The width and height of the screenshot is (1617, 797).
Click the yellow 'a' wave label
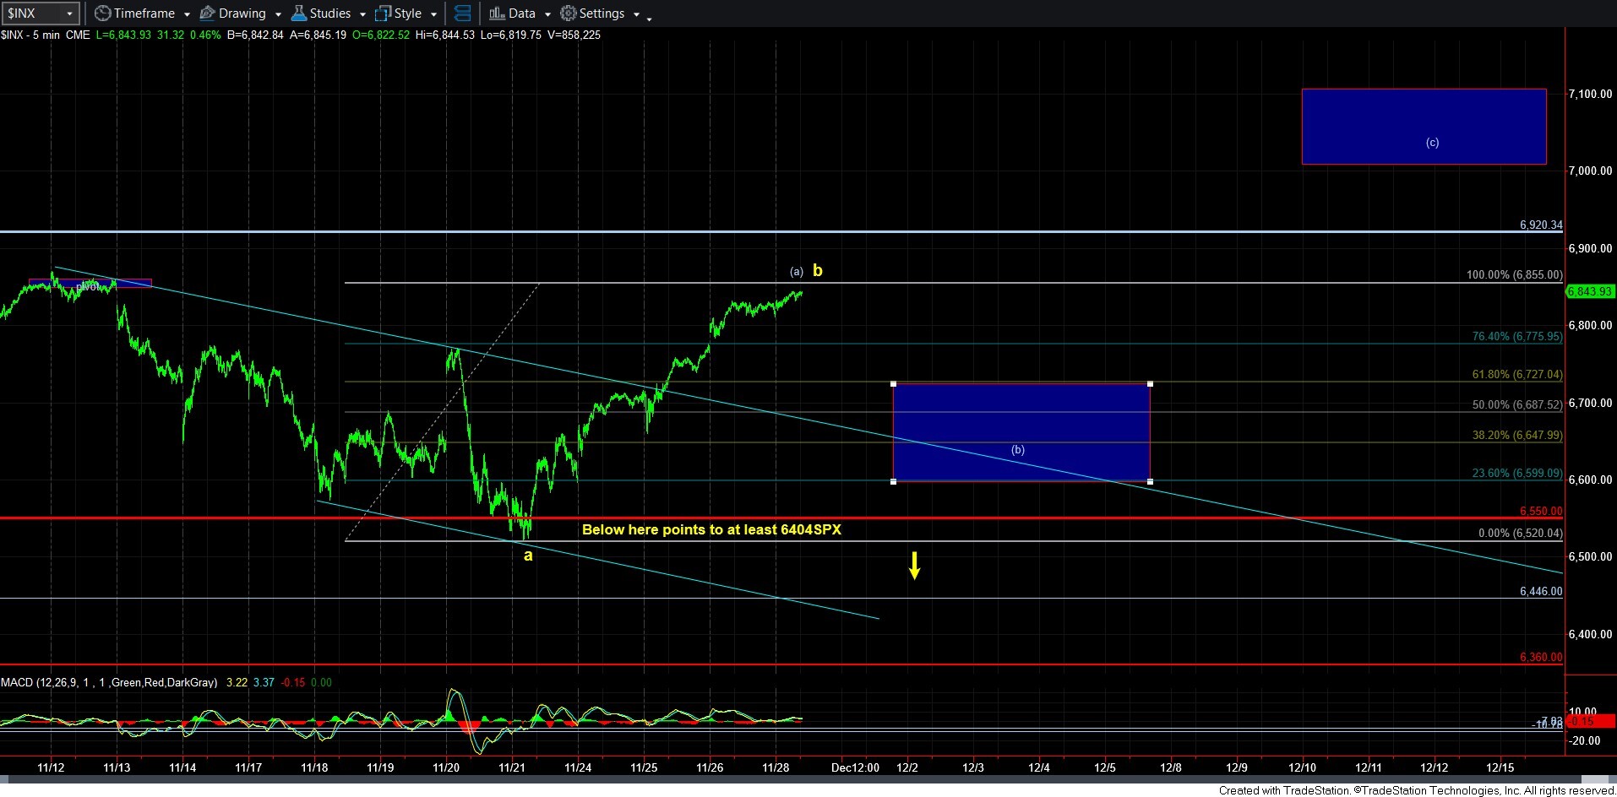coord(528,556)
